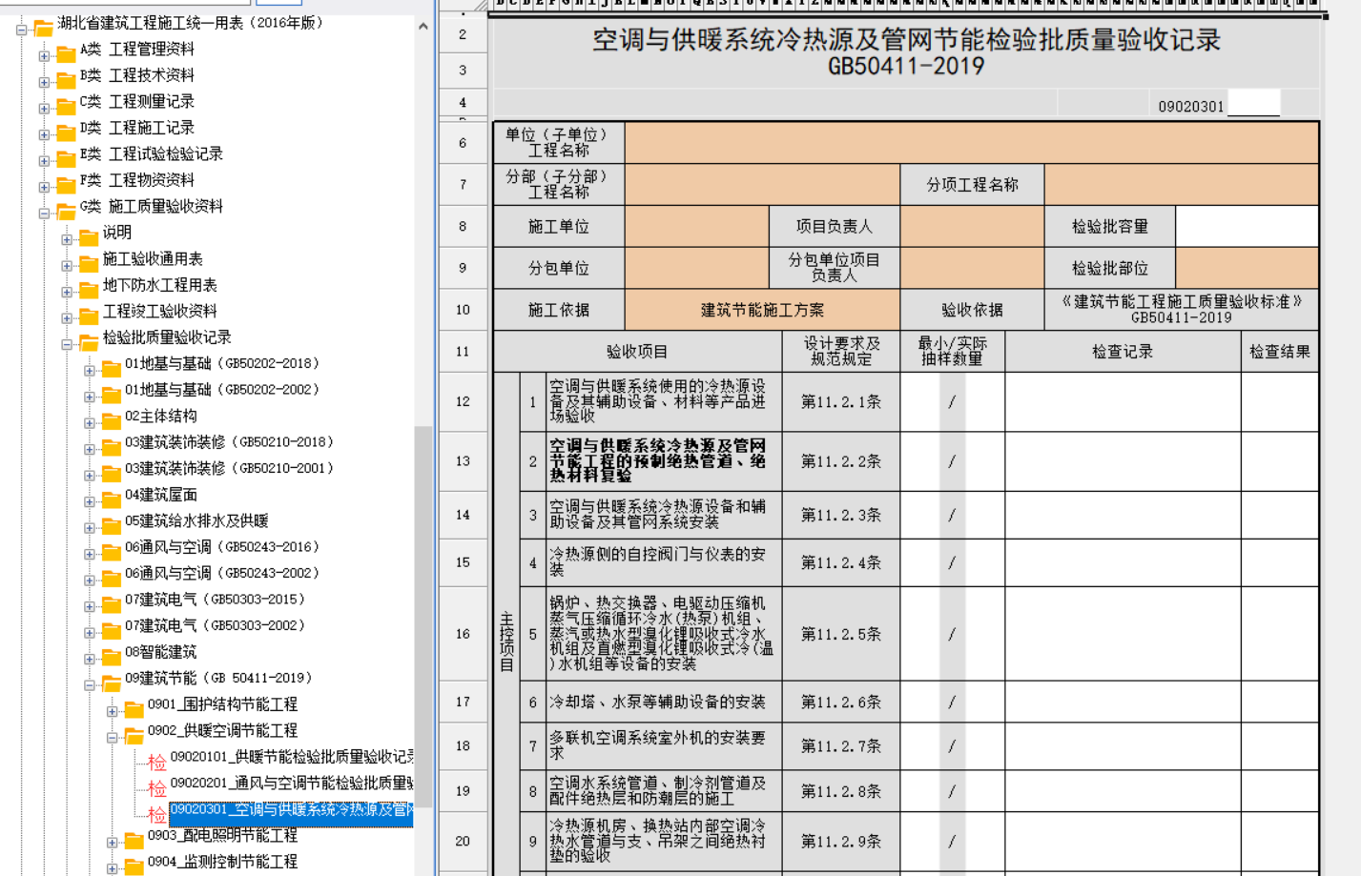
Task: Click the tree panel scroll-up arrow
Action: [423, 27]
